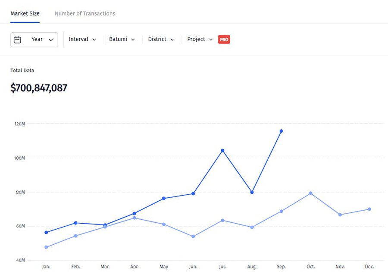
Task: Click the December light blue data point
Action: pos(369,209)
